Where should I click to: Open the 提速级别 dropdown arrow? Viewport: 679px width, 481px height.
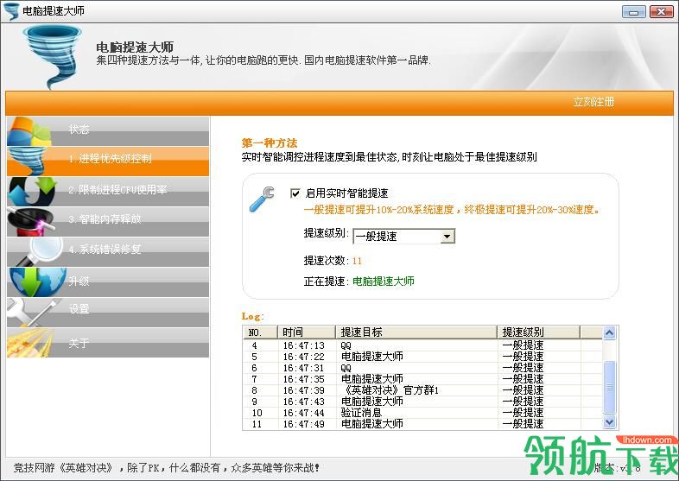(x=447, y=237)
